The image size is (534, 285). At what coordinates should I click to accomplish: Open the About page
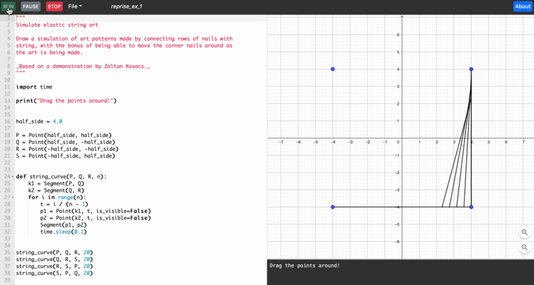[x=522, y=6]
